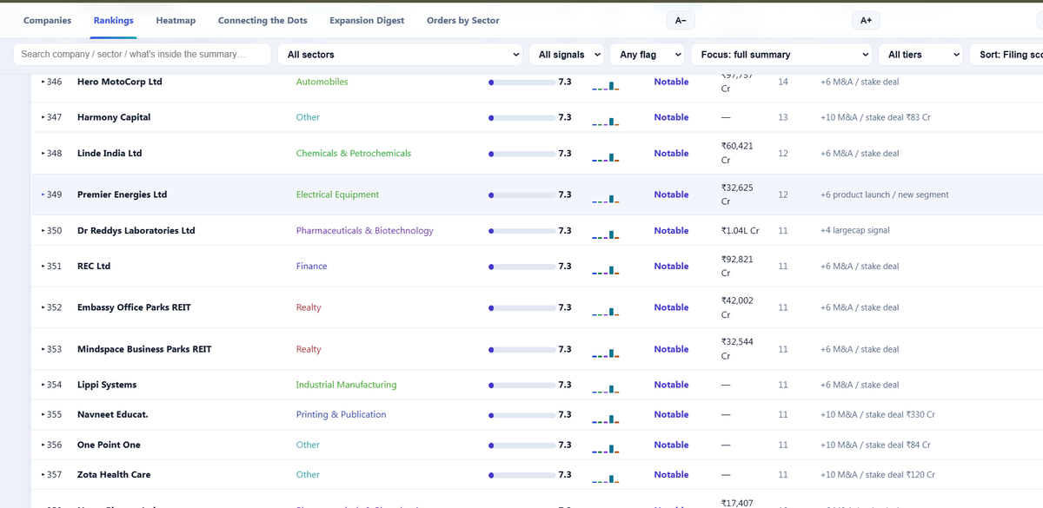Click Chemicals & Petrochemicals sector link
Image resolution: width=1043 pixels, height=508 pixels.
[x=354, y=153]
